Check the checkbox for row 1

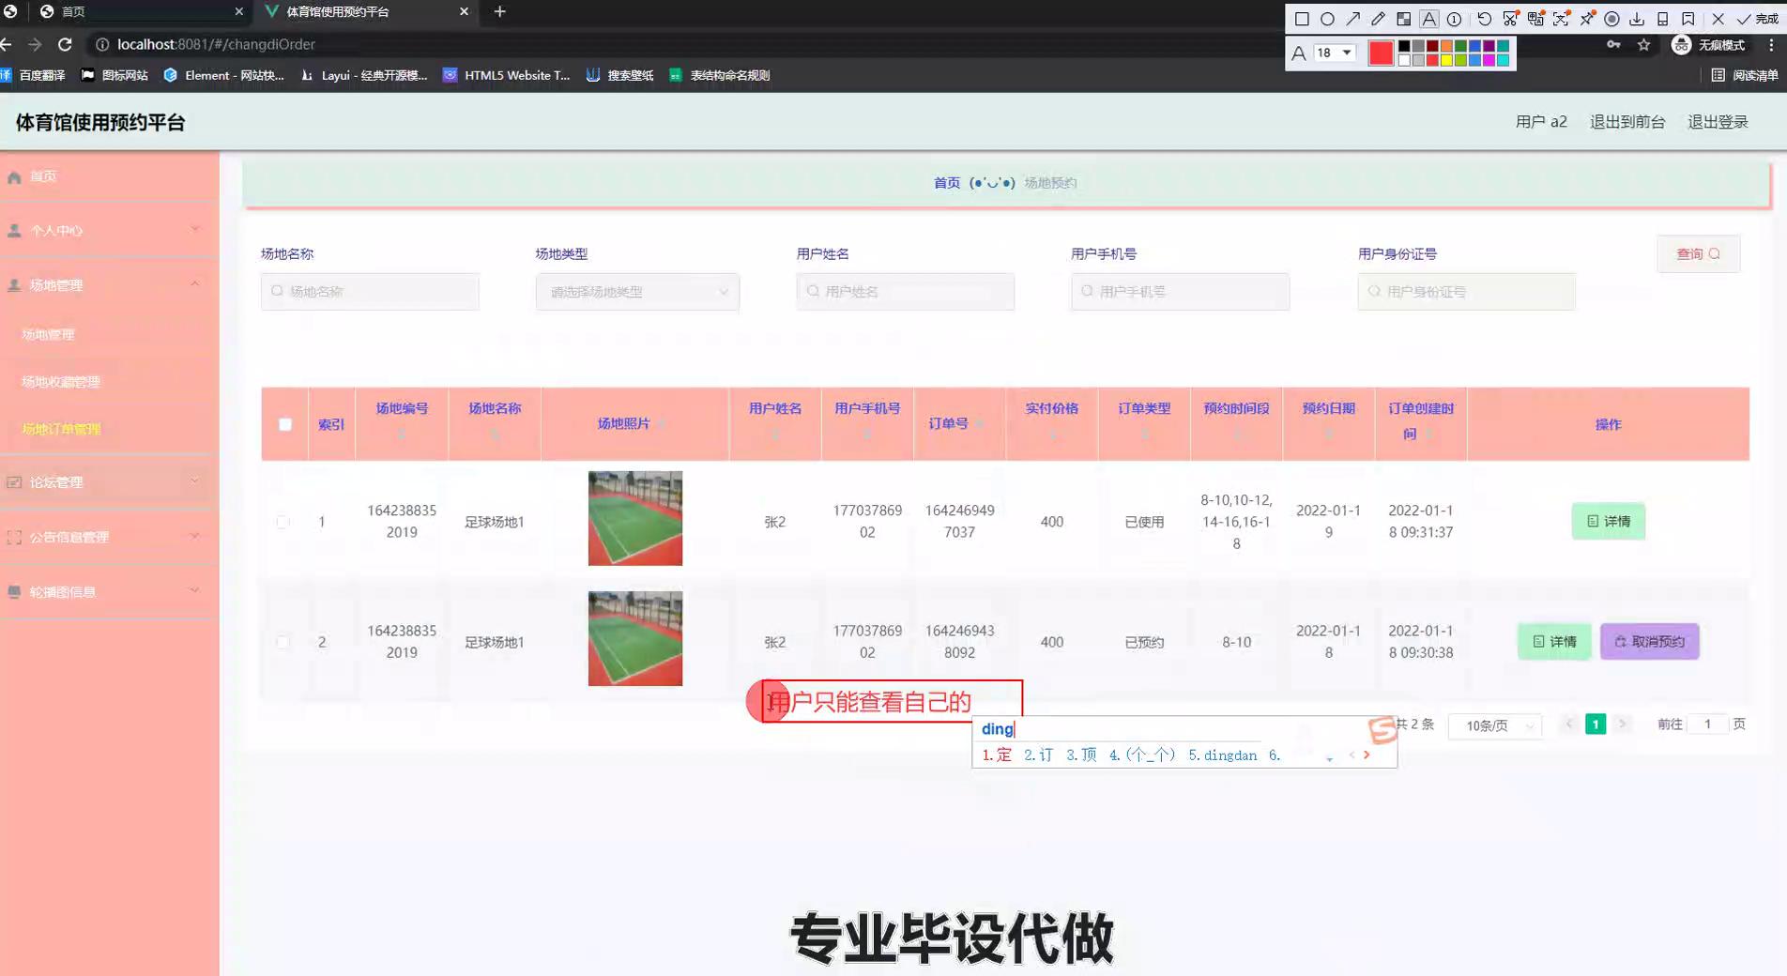(x=283, y=522)
